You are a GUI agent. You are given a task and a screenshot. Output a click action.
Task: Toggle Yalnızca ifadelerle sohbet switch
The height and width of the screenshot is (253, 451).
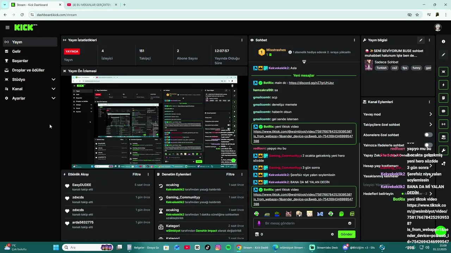pos(428,145)
